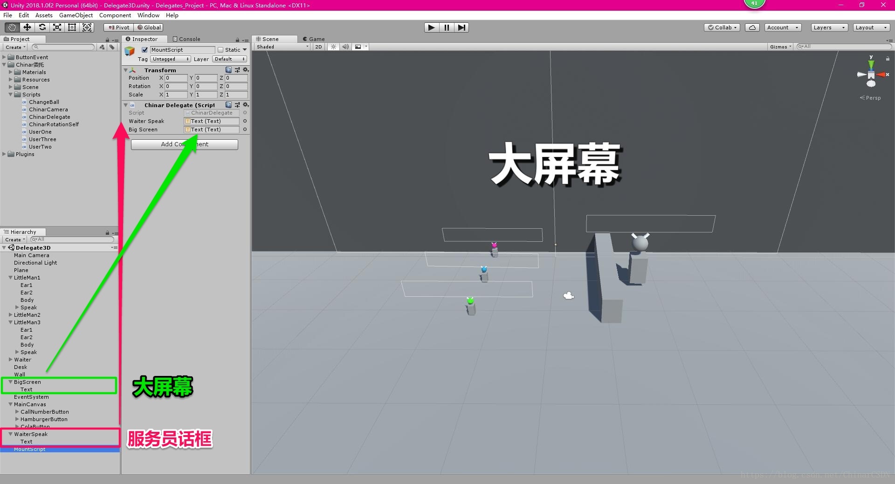Toggle the Static checkbox

click(221, 50)
